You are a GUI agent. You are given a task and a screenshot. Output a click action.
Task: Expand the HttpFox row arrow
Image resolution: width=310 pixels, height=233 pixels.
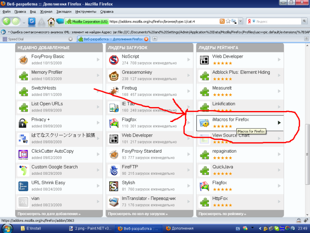pyautogui.click(x=279, y=202)
